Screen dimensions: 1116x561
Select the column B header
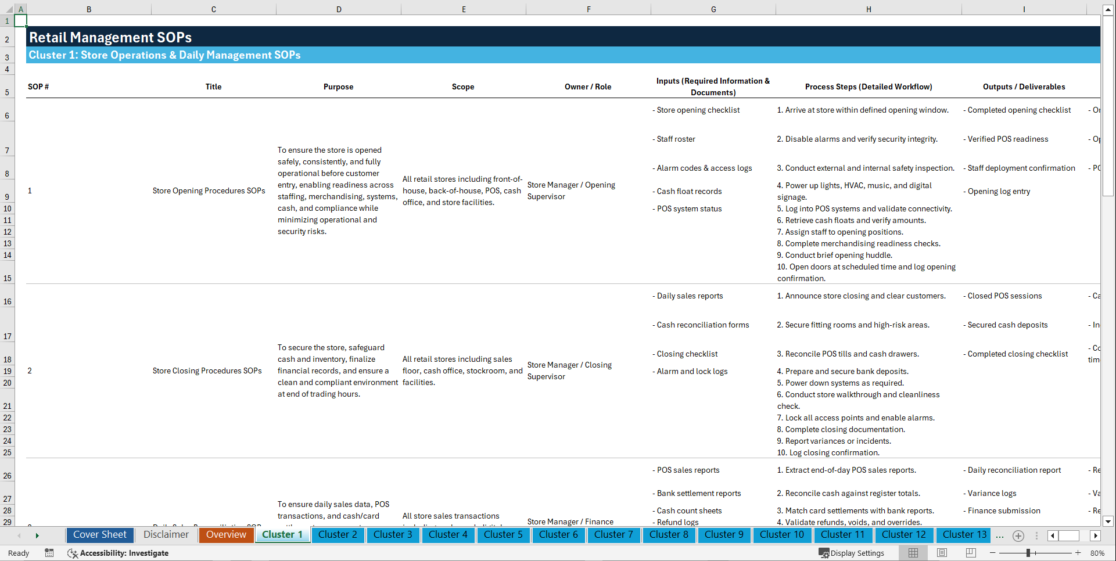click(89, 9)
